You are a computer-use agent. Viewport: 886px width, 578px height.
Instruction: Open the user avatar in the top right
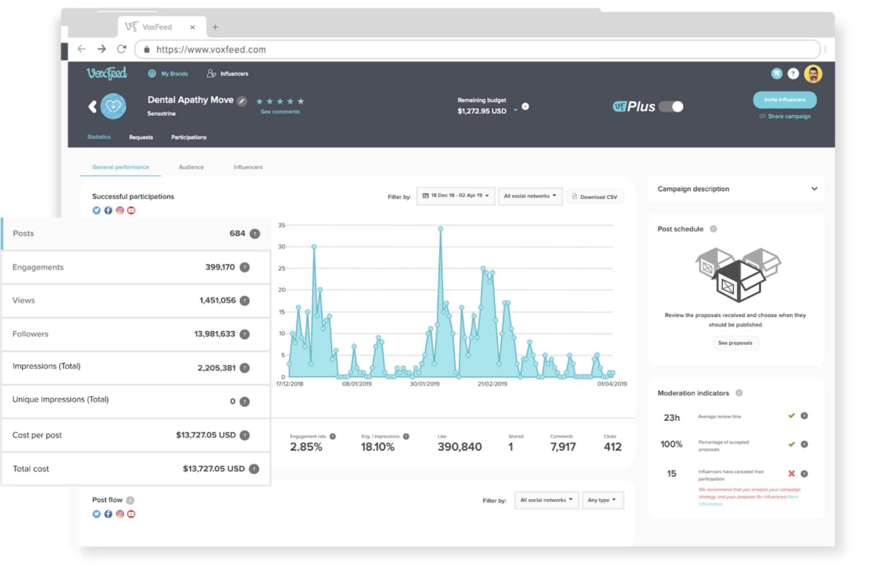(x=813, y=73)
